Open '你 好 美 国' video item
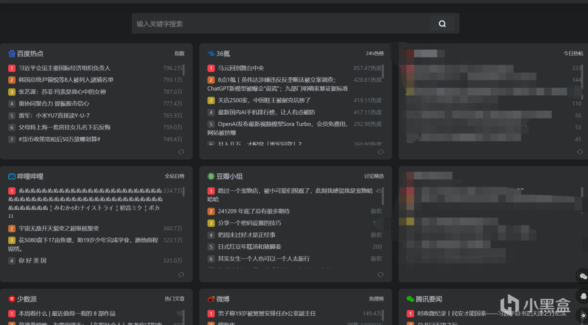Image resolution: width=588 pixels, height=325 pixels. pyautogui.click(x=32, y=260)
